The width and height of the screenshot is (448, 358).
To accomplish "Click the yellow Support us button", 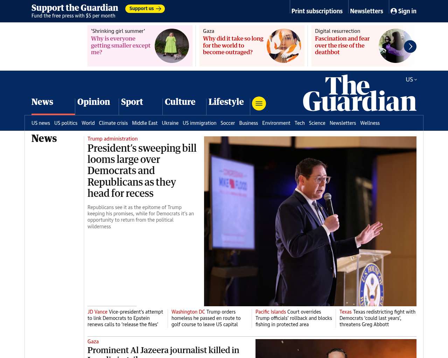I will click(x=145, y=9).
